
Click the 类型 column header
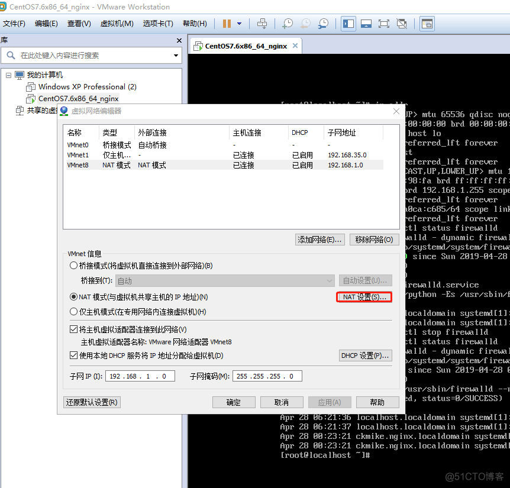(117, 132)
